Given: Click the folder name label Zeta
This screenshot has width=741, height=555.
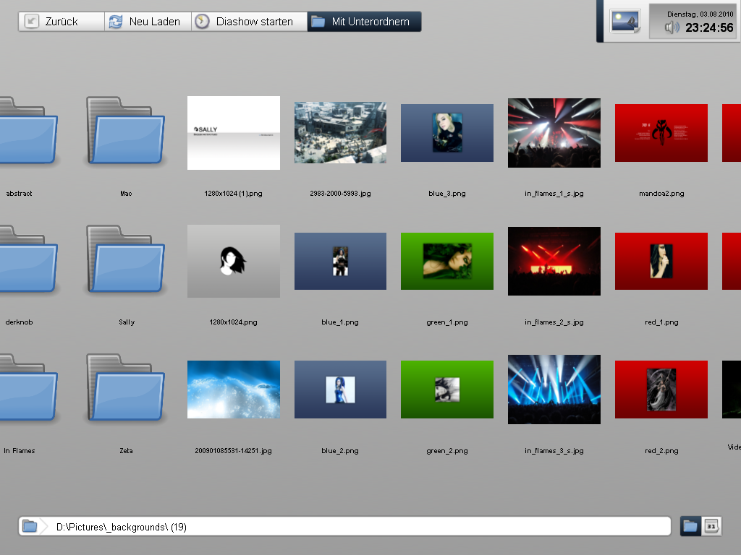Looking at the screenshot, I should [126, 451].
